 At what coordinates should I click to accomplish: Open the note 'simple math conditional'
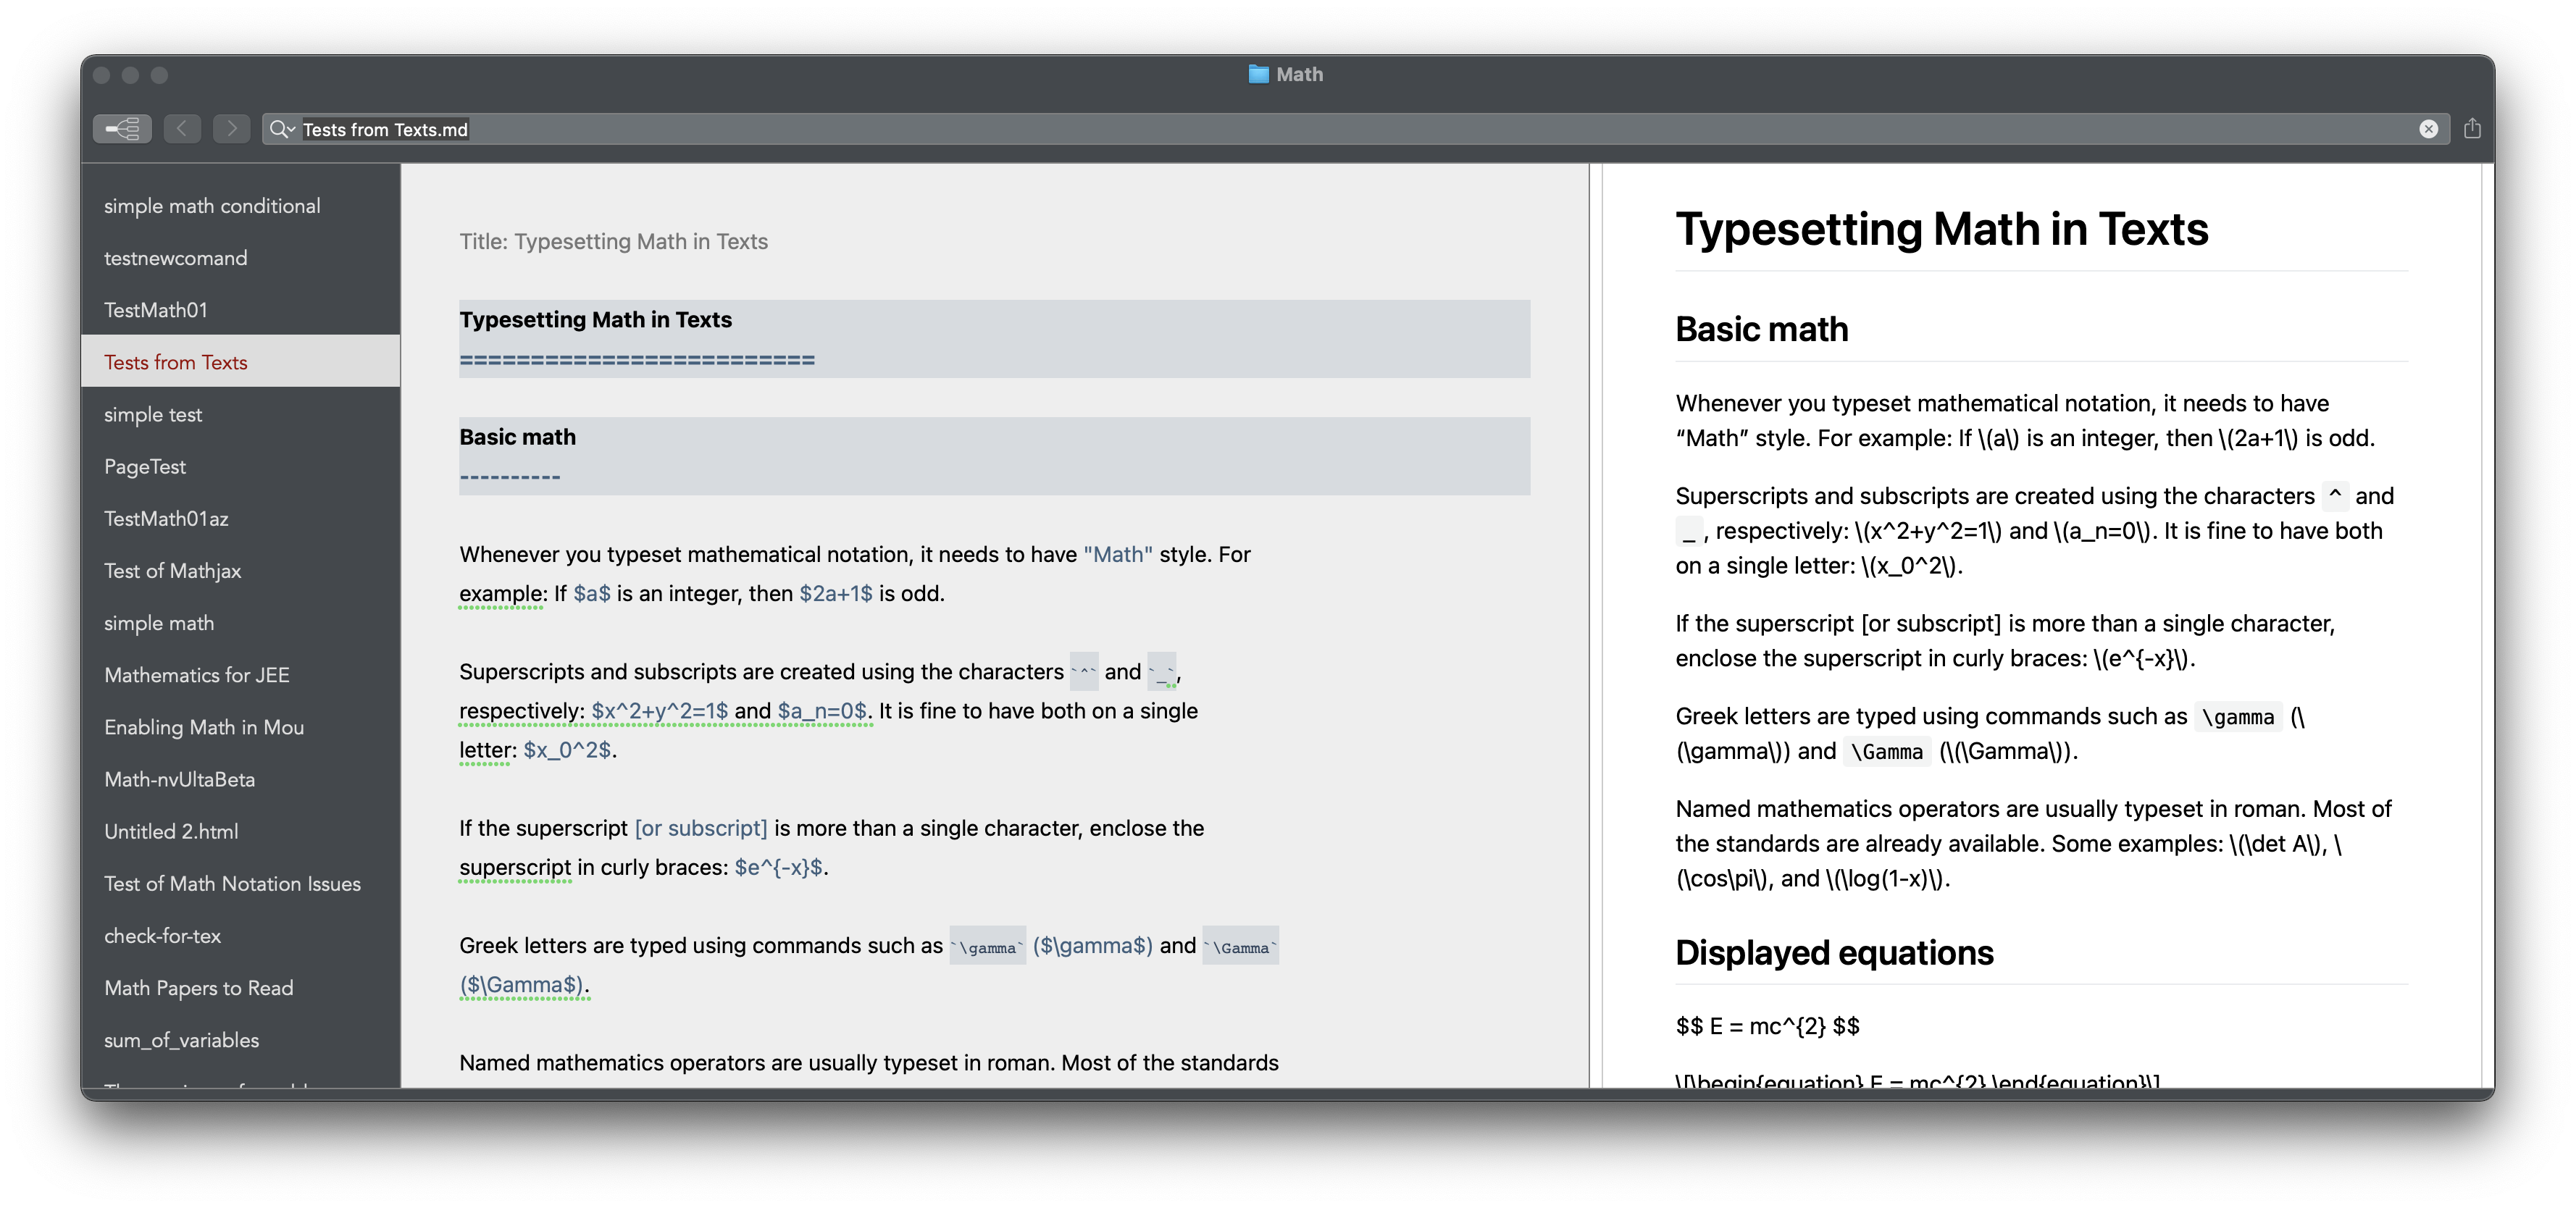(212, 206)
